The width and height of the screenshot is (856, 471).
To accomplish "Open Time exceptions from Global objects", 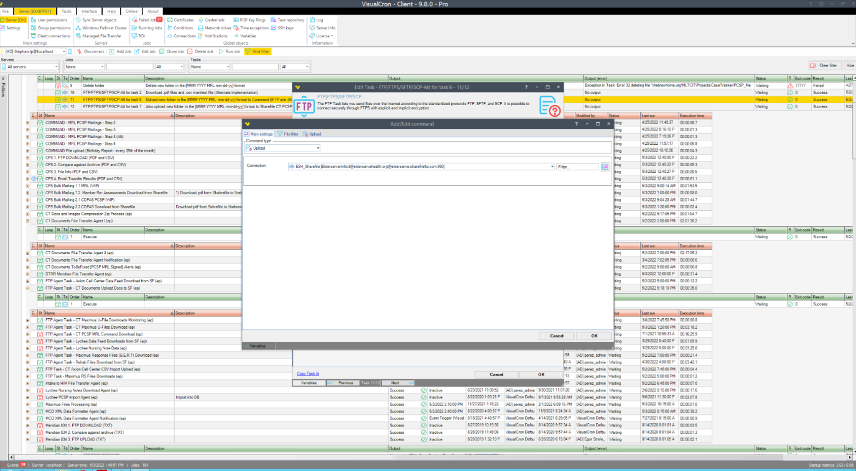I will click(x=236, y=28).
